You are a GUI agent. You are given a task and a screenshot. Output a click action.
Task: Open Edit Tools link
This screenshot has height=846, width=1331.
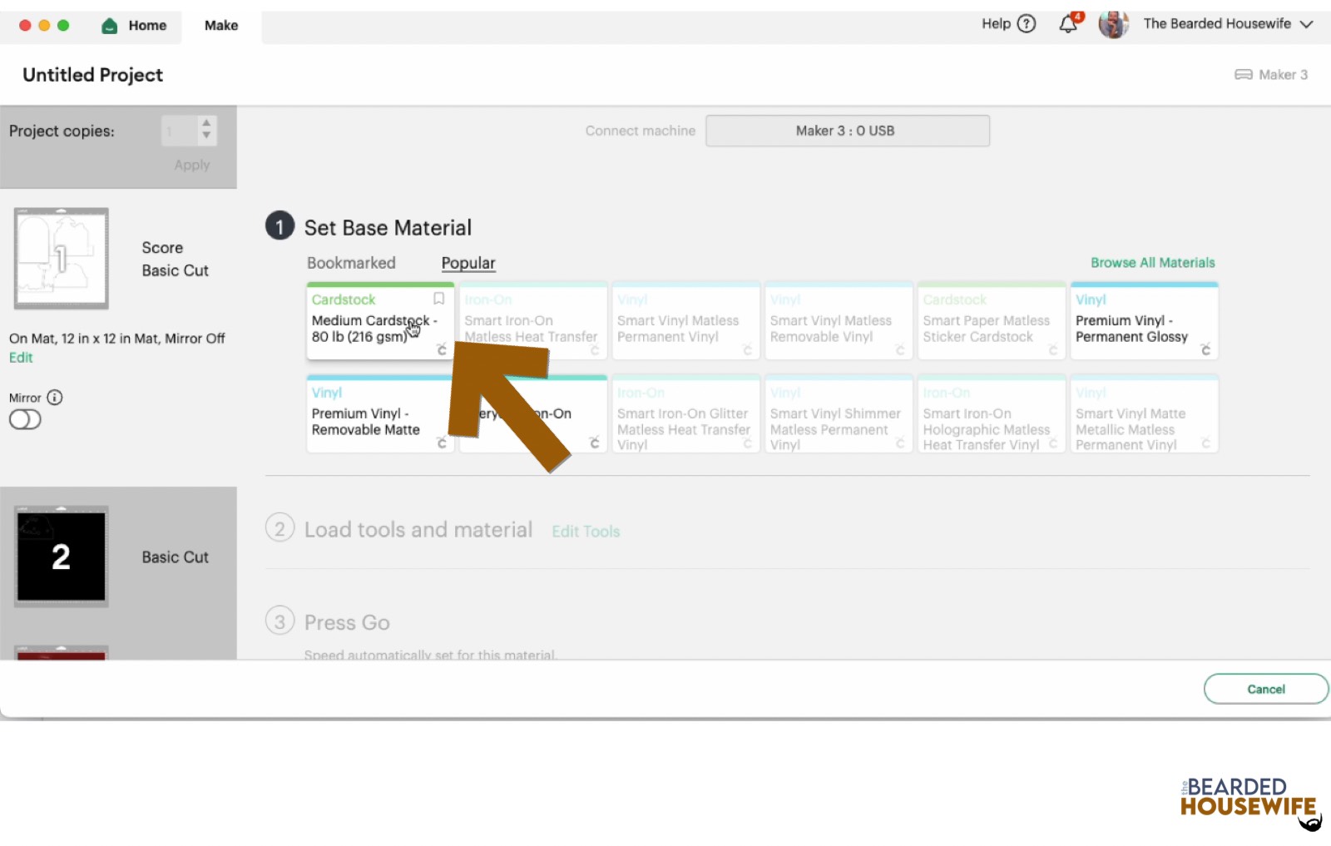click(x=586, y=531)
